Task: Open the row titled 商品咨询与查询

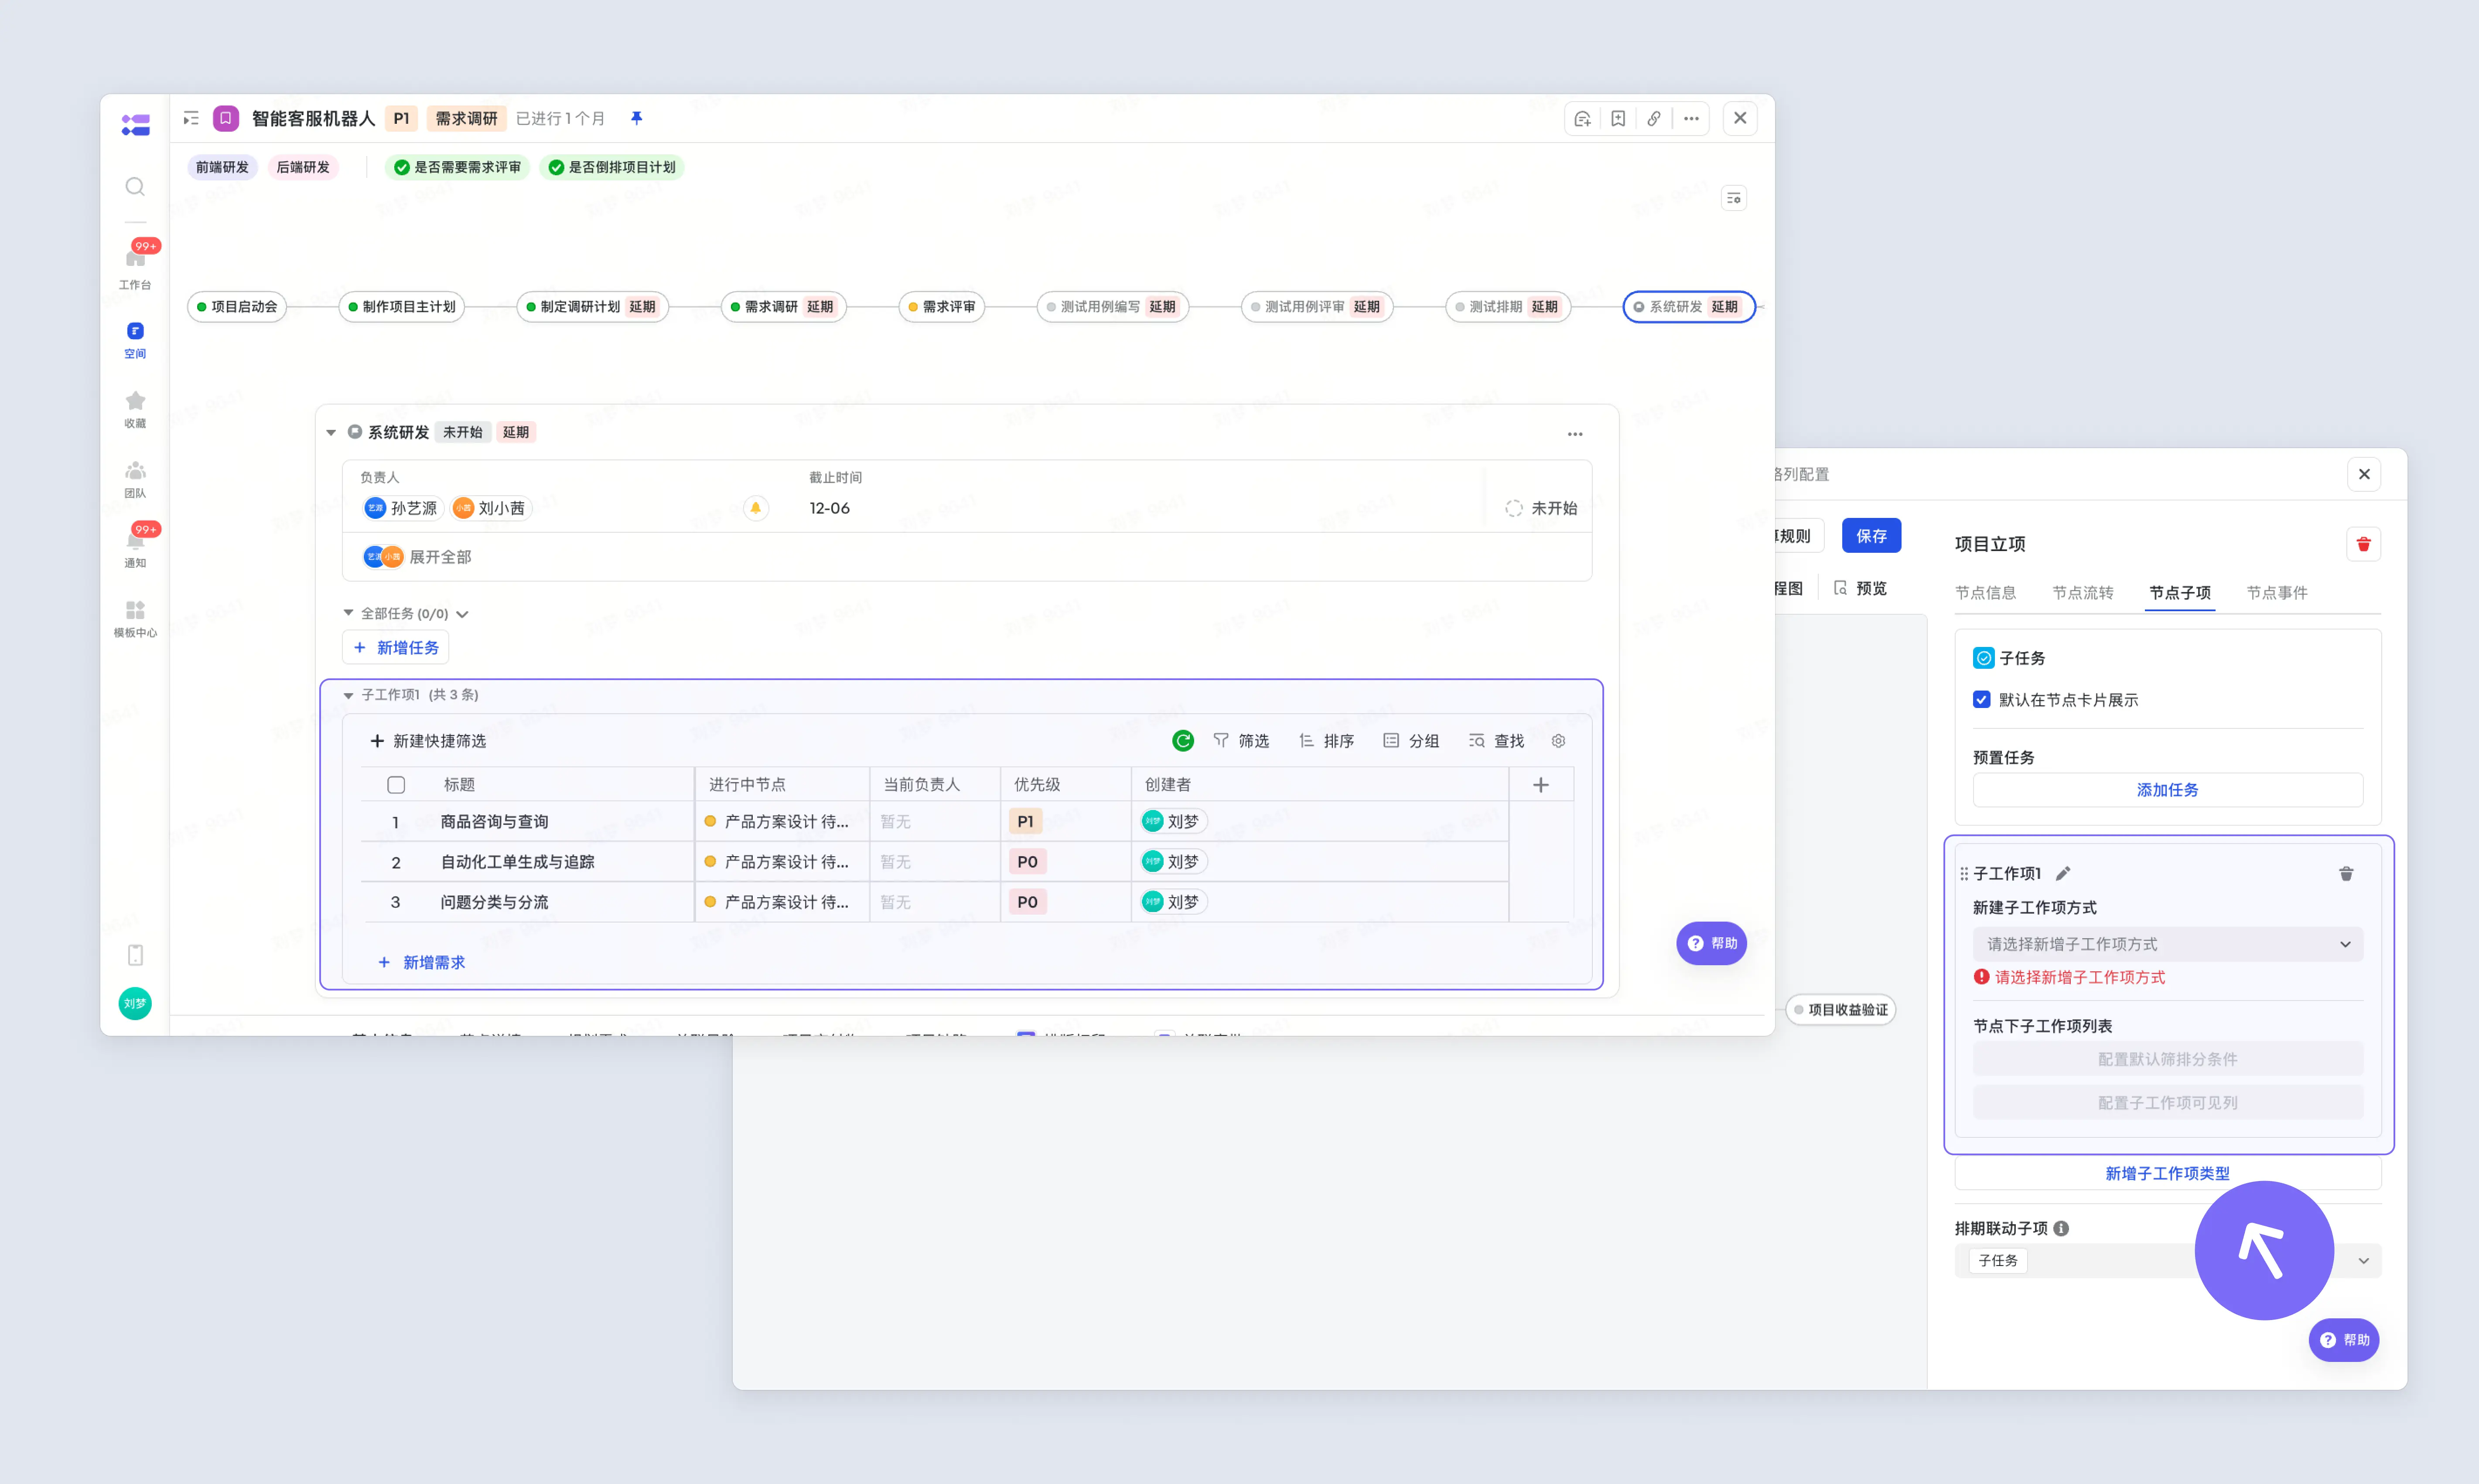Action: pos(494,822)
